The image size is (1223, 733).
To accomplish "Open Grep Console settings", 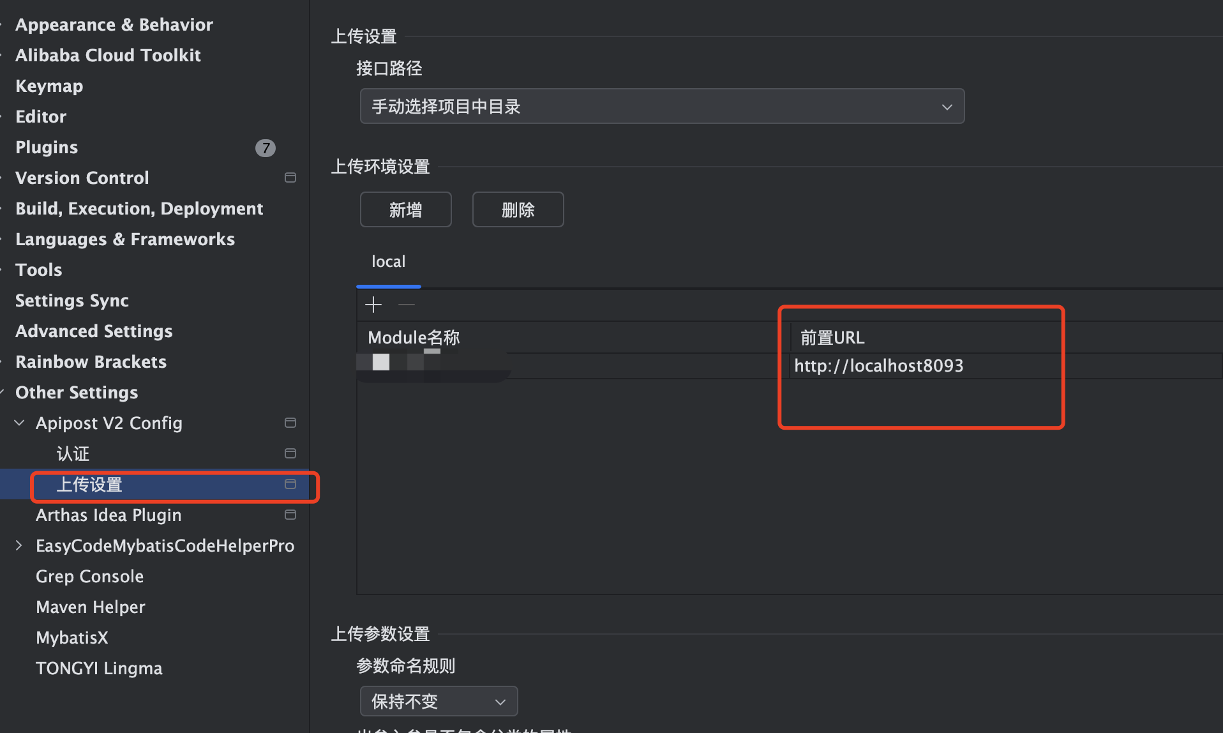I will (89, 576).
